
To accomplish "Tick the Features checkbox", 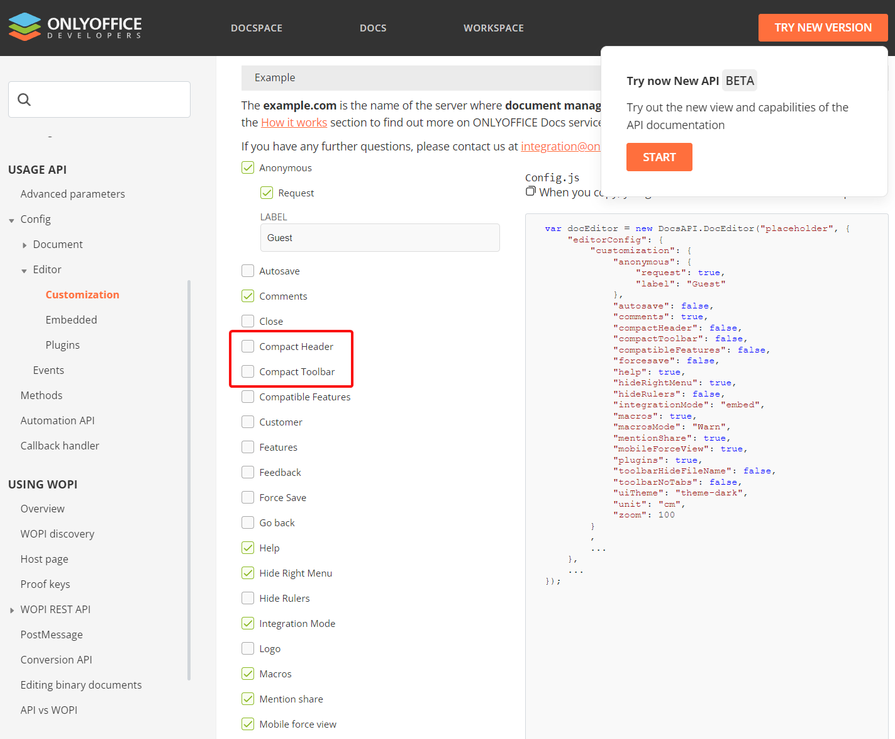I will pos(248,447).
